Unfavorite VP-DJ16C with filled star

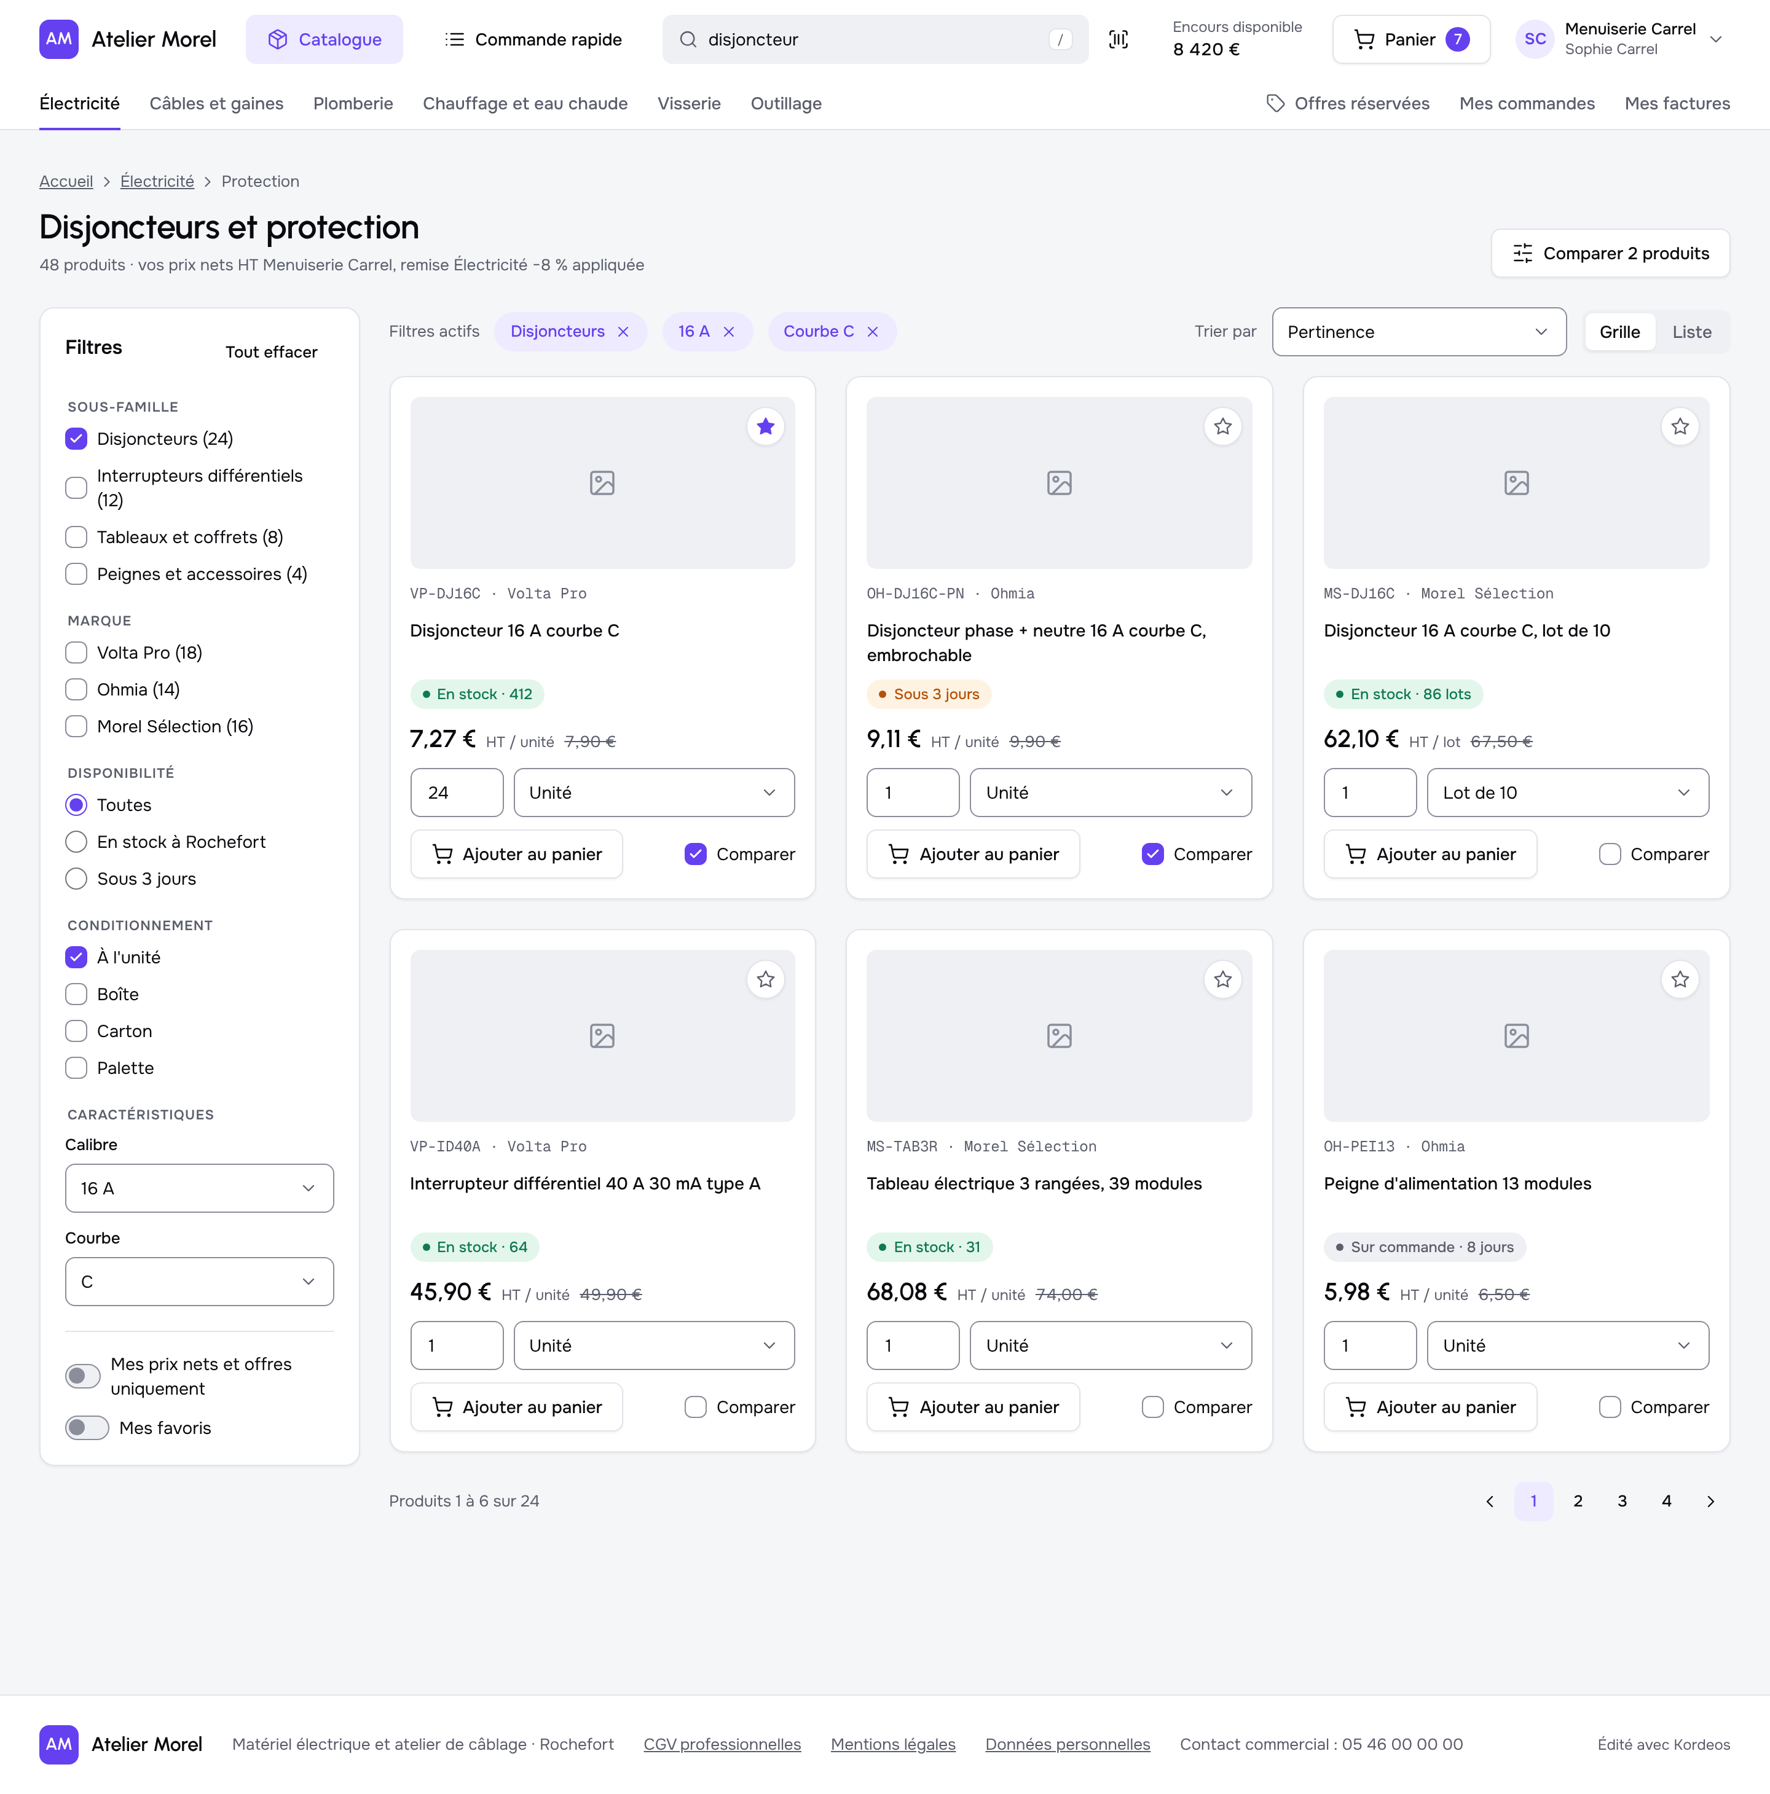point(765,426)
